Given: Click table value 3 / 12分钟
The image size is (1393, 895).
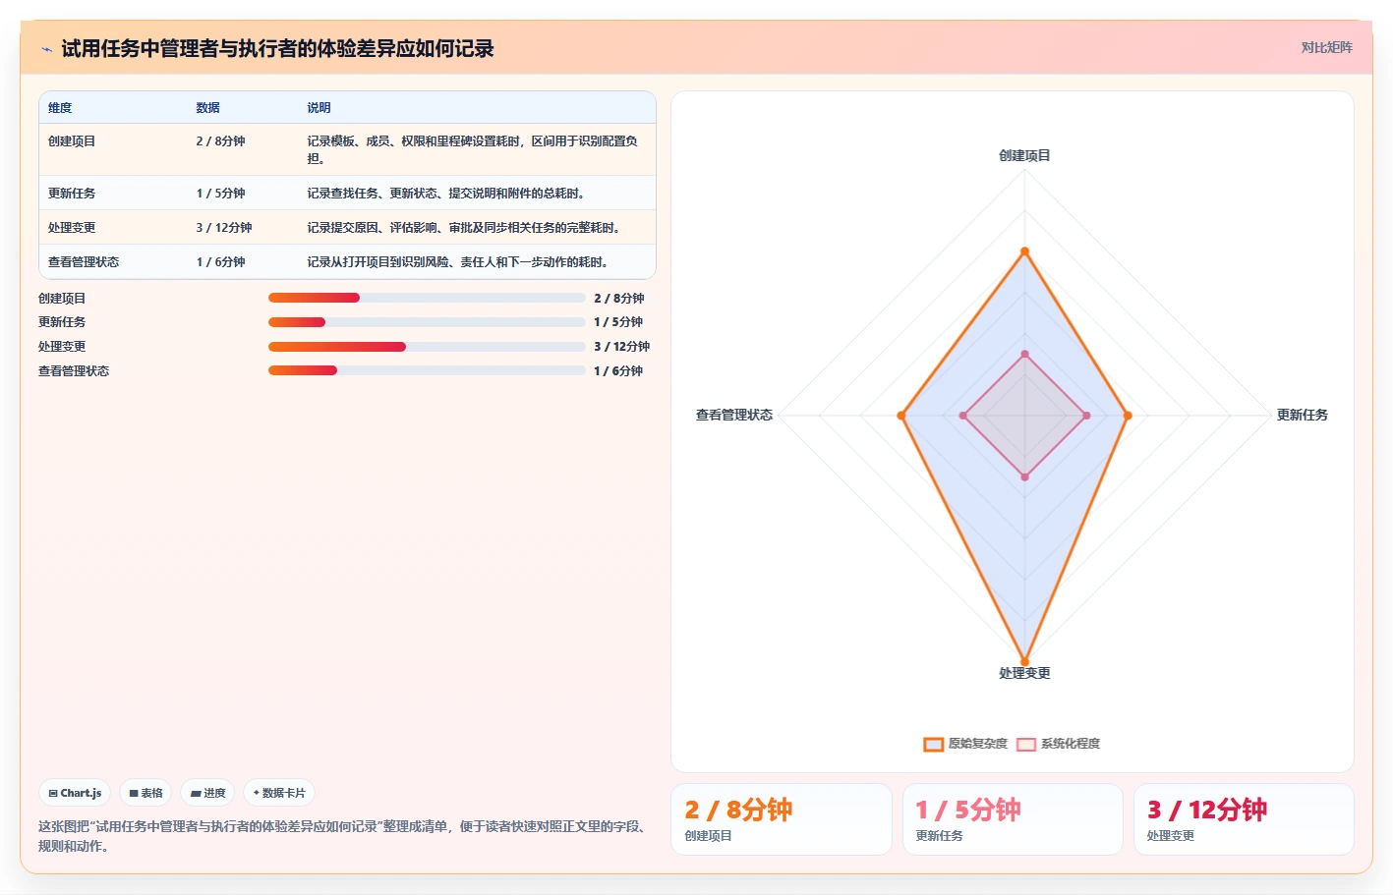Looking at the screenshot, I should pos(224,228).
